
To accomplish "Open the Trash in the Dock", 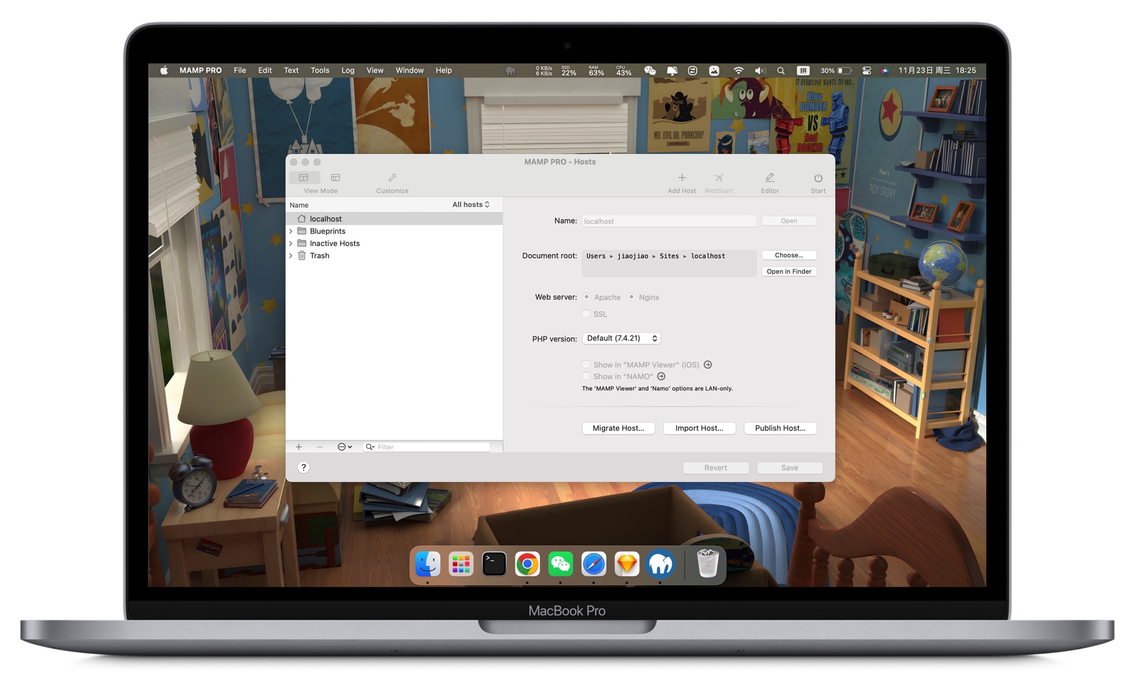I will point(708,564).
